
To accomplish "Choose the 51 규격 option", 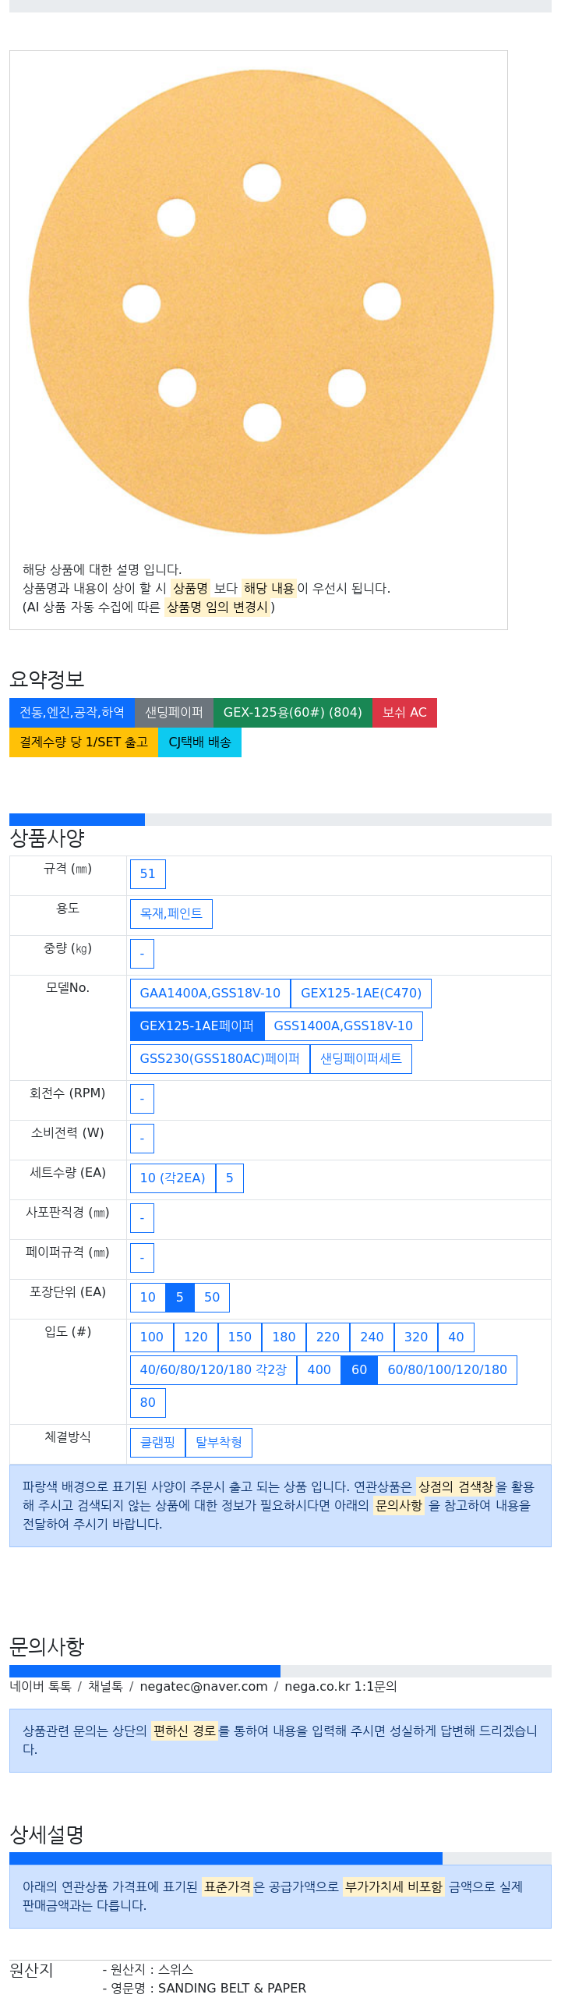I will (148, 873).
